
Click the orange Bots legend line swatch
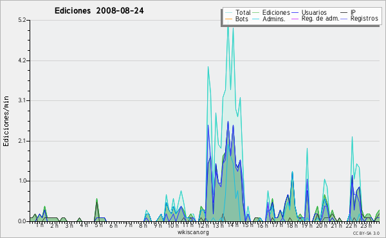(x=228, y=19)
